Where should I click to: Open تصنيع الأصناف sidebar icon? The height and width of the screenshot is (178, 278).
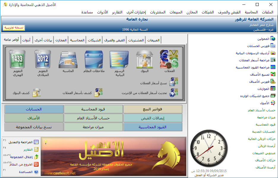click(273, 74)
